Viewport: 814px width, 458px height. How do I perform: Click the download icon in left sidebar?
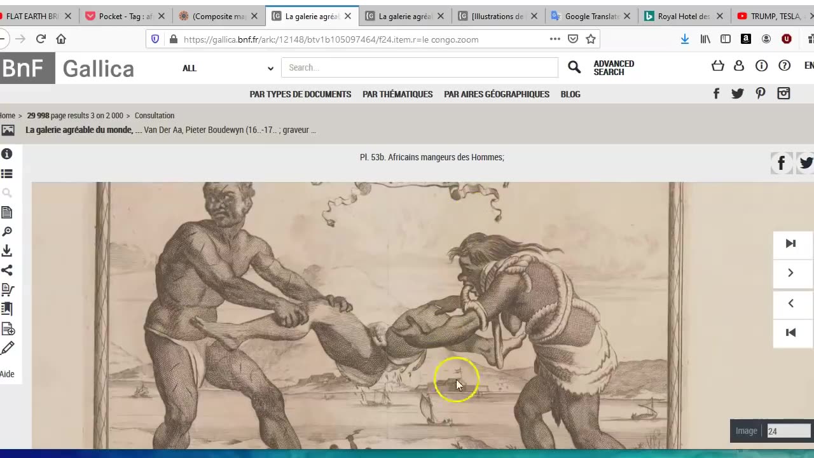7,251
